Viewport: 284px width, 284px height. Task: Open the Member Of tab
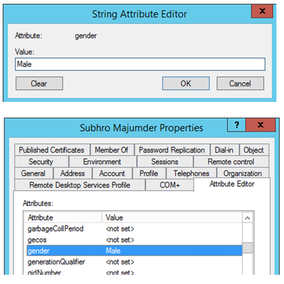(x=112, y=150)
